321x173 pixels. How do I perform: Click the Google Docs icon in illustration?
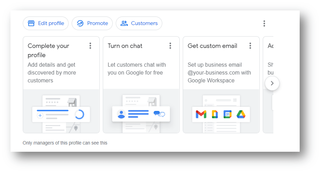click(x=215, y=114)
